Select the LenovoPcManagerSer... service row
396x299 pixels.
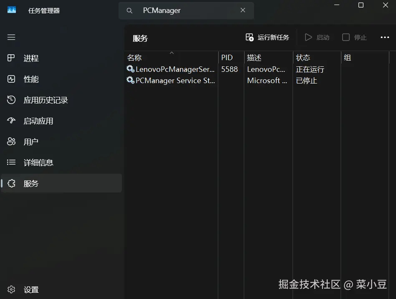[257, 69]
